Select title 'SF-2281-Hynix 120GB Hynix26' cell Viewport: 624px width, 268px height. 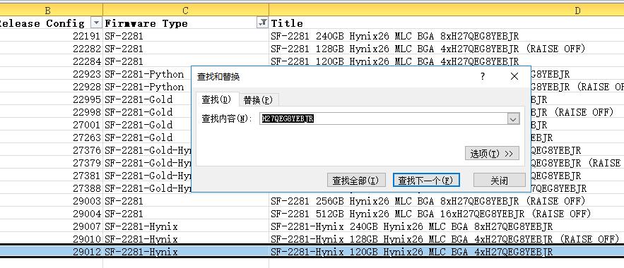[x=447, y=252]
